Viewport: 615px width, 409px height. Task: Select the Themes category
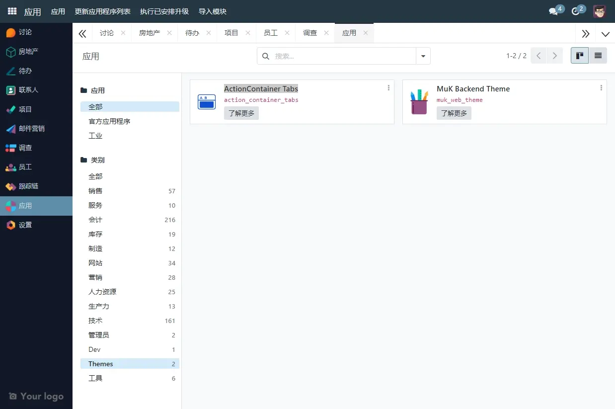tap(130, 364)
